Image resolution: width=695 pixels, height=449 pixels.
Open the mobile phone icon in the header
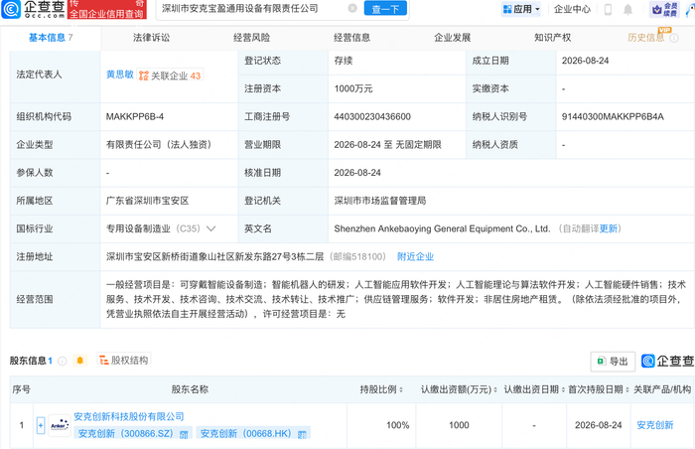coord(608,9)
